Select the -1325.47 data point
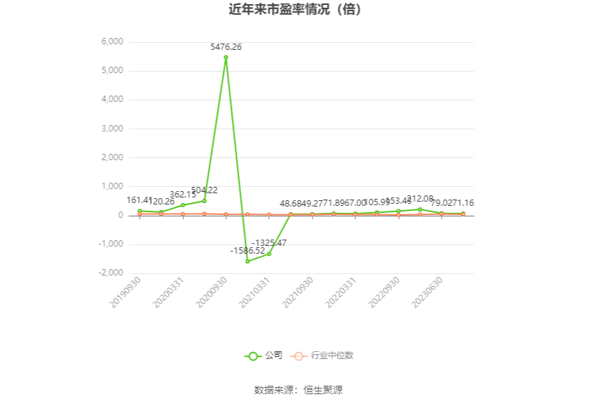Screen dimensions: 597x404 (269, 254)
